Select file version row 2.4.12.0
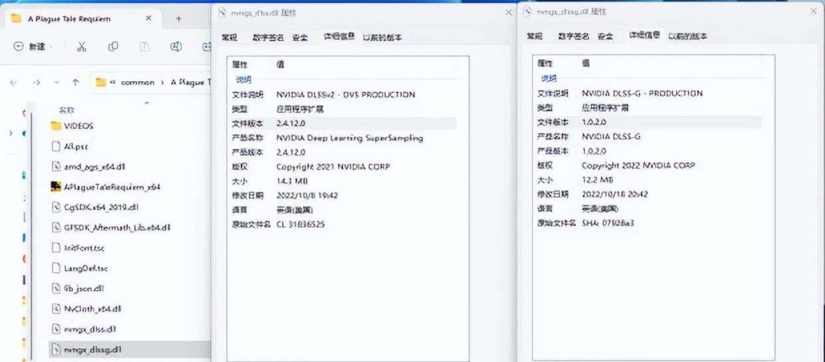 point(343,123)
